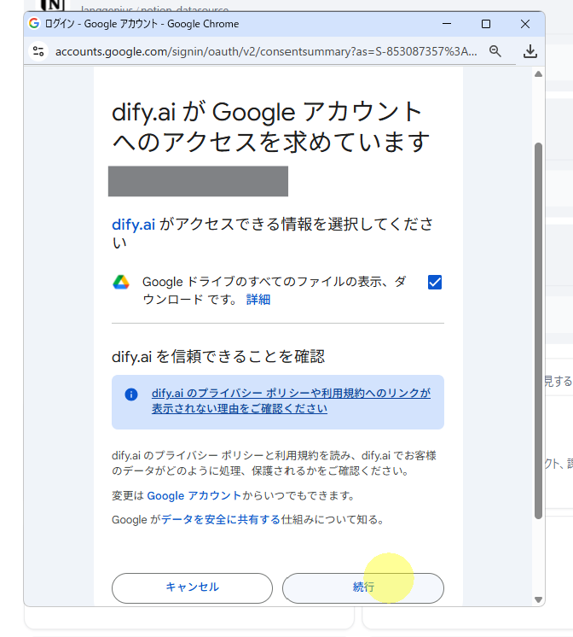This screenshot has height=637, width=573.
Task: Click the 続行 button
Action: [x=363, y=587]
